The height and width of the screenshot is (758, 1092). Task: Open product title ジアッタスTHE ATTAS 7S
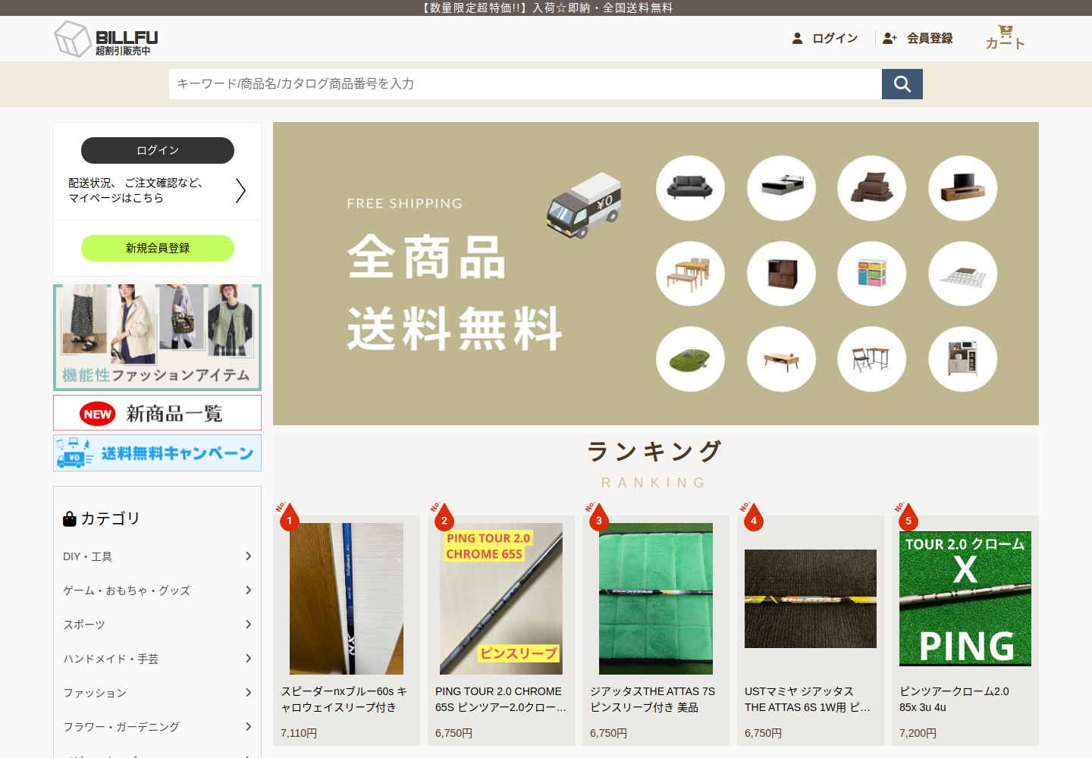tap(653, 699)
